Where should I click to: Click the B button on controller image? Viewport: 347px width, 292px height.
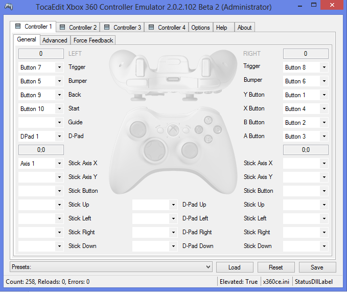[x=218, y=130]
